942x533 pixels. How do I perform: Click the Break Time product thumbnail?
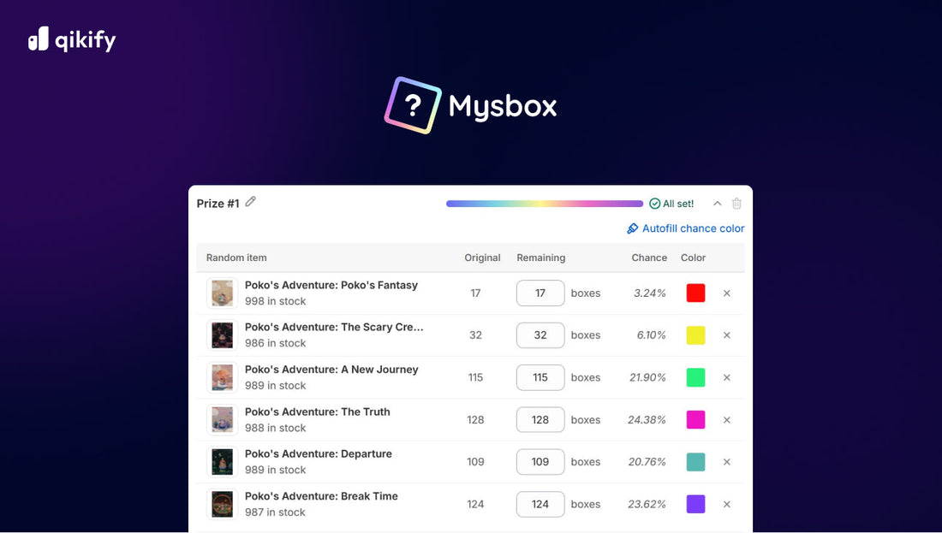point(223,504)
